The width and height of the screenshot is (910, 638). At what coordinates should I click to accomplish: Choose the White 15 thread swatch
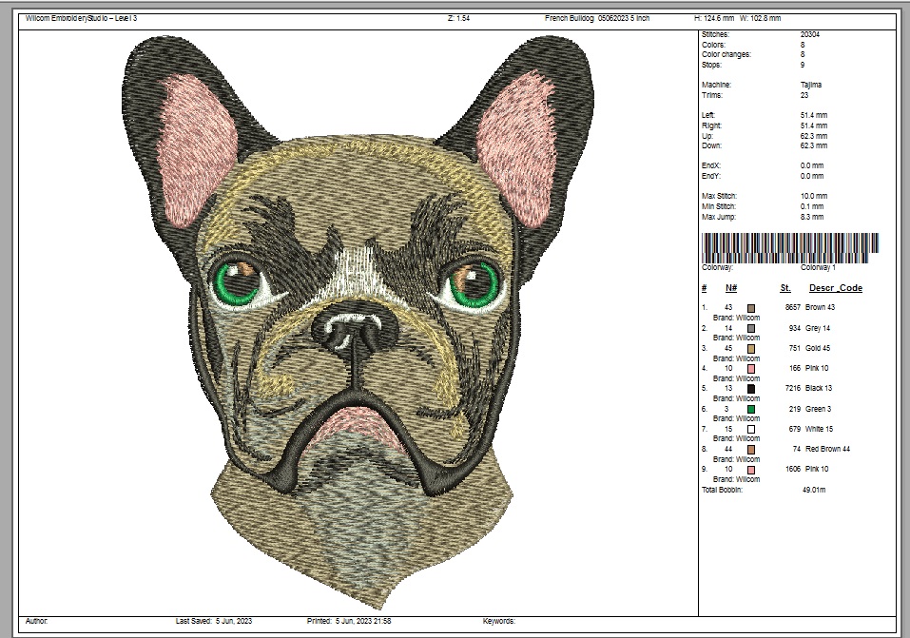click(751, 429)
